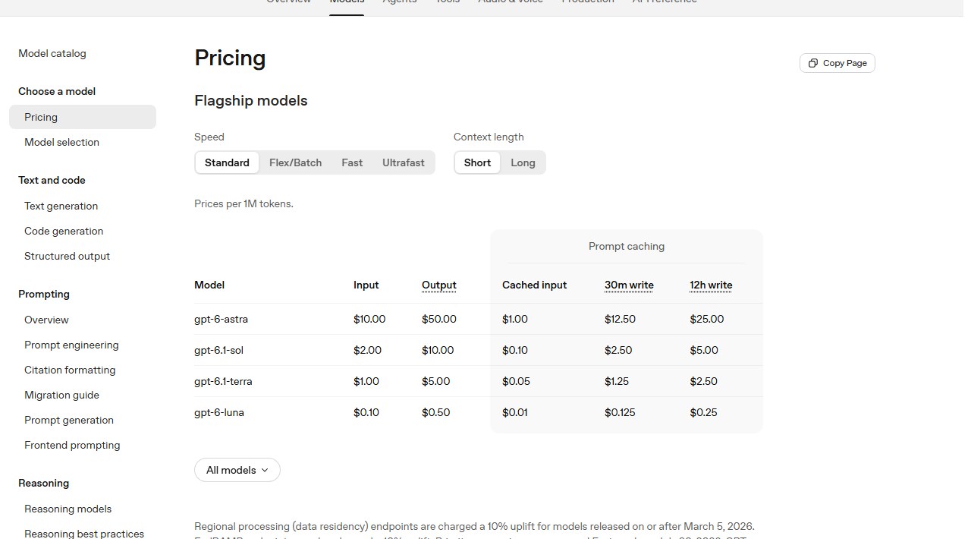Navigate to Frontend prompting
971x539 pixels.
coord(72,445)
